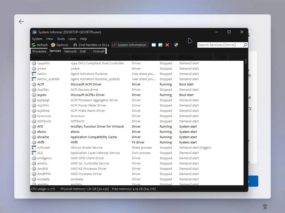Click CPU usage in status bar
The image size is (285, 213).
pos(43,189)
